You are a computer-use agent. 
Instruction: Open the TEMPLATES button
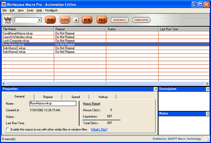pyautogui.click(x=141, y=20)
